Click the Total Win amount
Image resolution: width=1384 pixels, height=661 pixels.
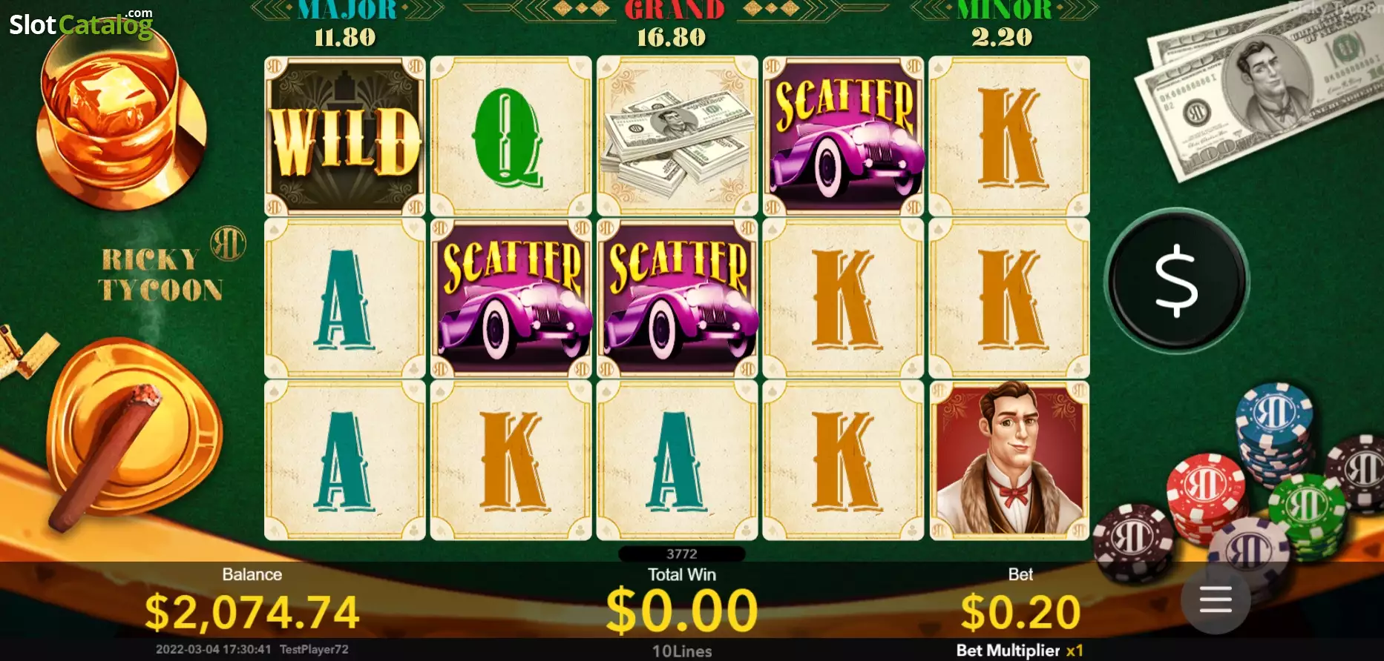(x=682, y=611)
